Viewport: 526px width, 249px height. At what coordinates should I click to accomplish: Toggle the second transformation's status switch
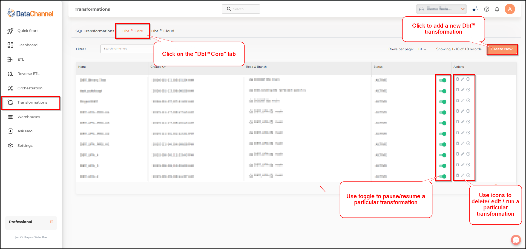pos(442,91)
